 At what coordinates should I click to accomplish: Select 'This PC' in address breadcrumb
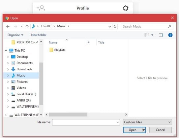coord(46,26)
